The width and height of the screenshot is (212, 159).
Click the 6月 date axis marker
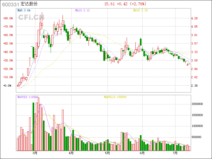pos(142,153)
